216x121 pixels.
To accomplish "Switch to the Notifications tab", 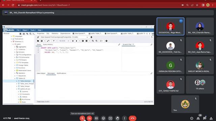I will click(61, 73).
